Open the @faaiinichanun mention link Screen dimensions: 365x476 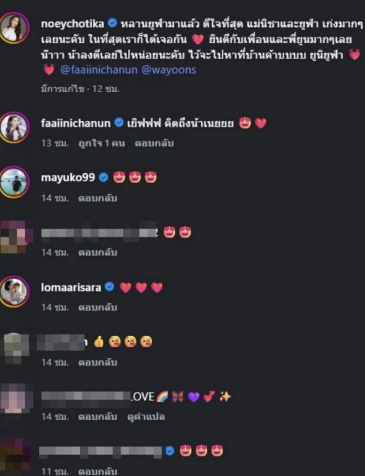[x=99, y=70]
